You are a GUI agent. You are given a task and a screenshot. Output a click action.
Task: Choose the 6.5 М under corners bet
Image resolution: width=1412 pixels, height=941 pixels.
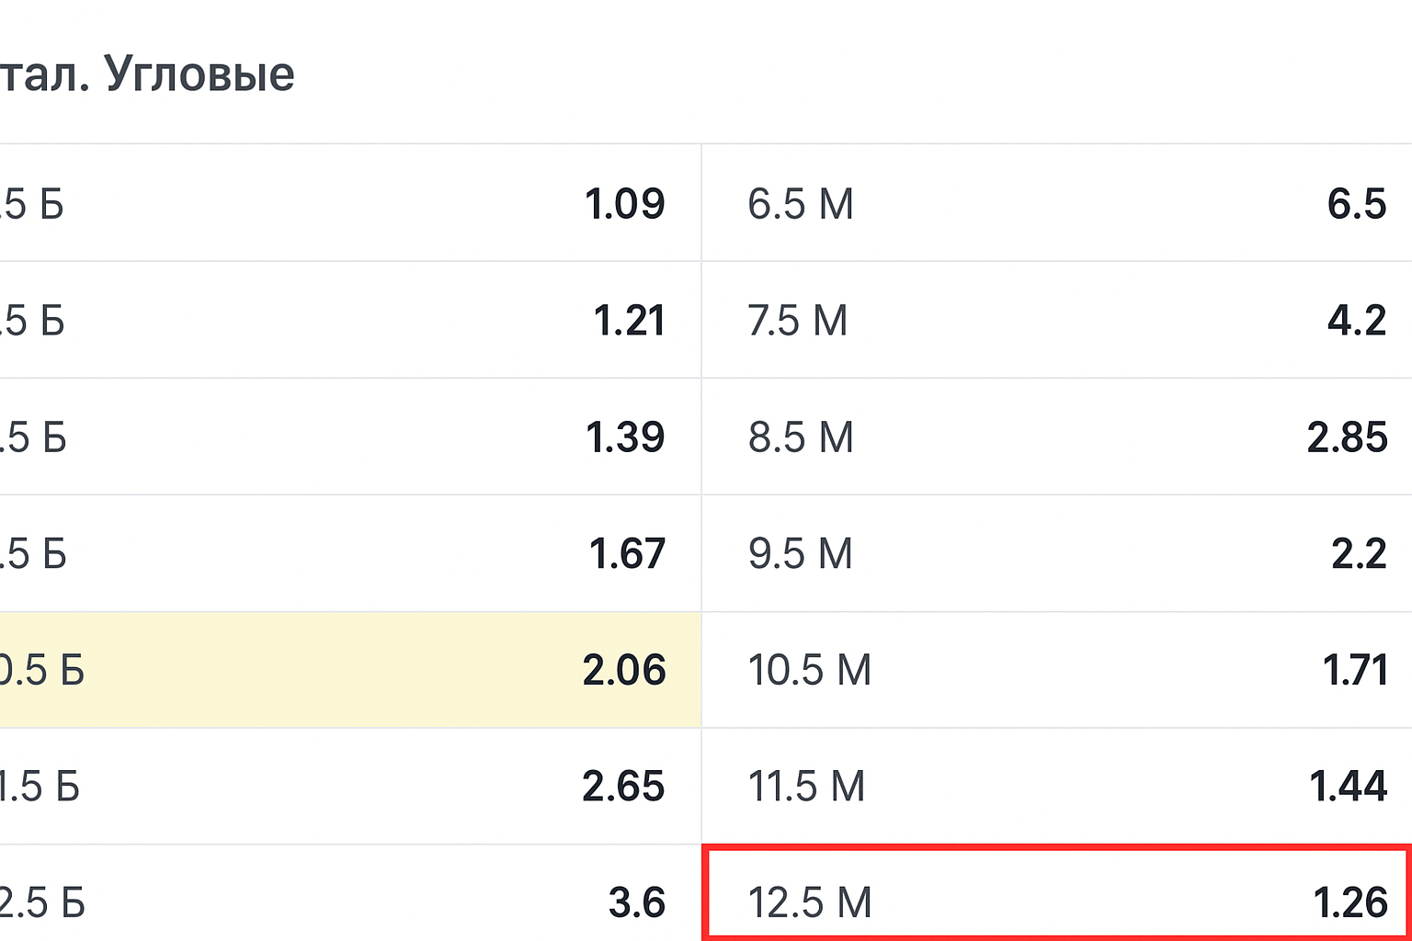[x=1056, y=203]
